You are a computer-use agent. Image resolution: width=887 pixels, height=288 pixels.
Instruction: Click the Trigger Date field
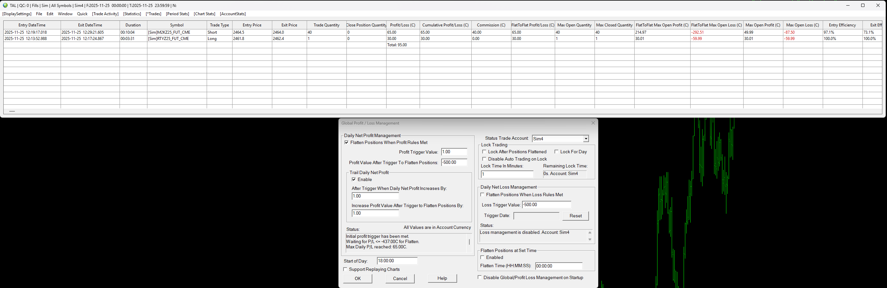pyautogui.click(x=537, y=216)
